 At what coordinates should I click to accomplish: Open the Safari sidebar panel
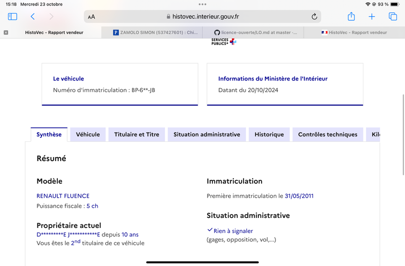[x=12, y=17]
